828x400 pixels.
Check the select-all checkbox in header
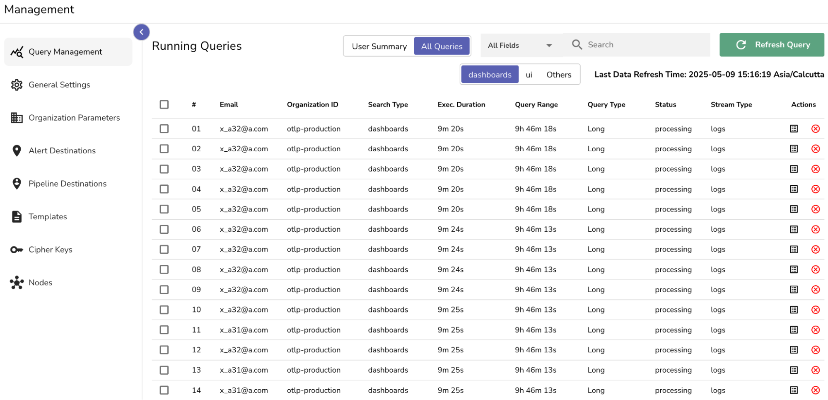[164, 104]
